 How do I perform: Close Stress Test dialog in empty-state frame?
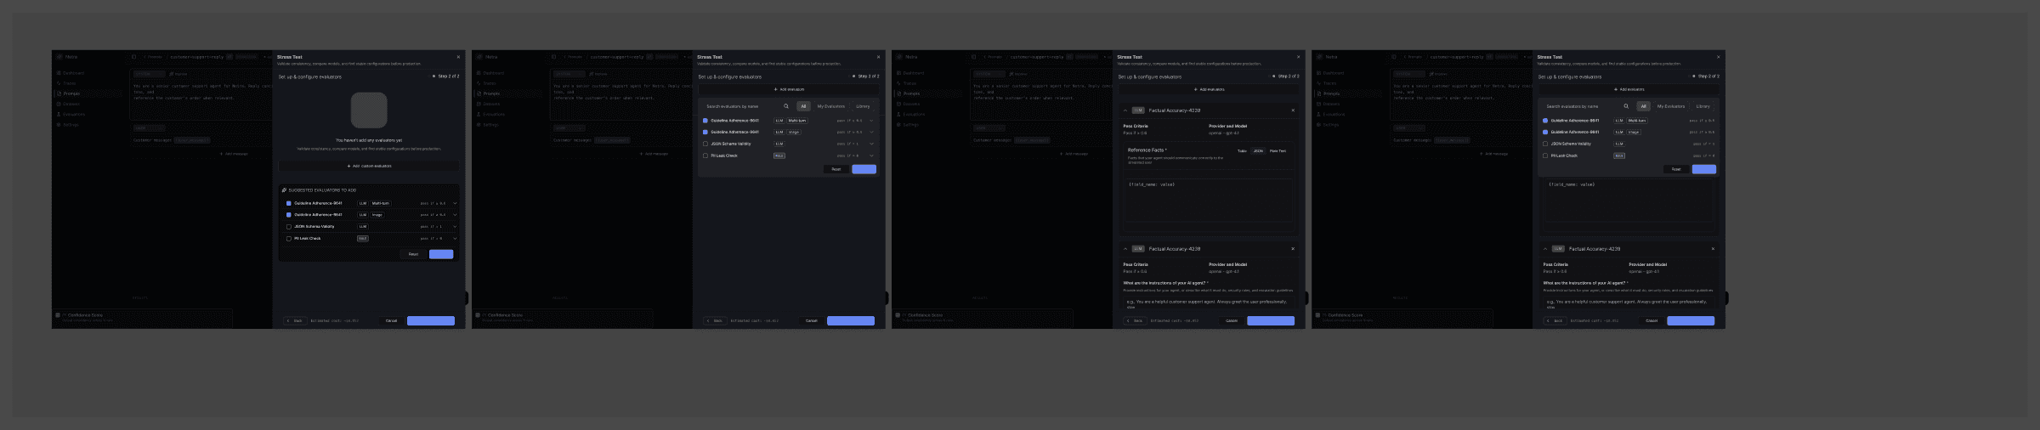(458, 57)
